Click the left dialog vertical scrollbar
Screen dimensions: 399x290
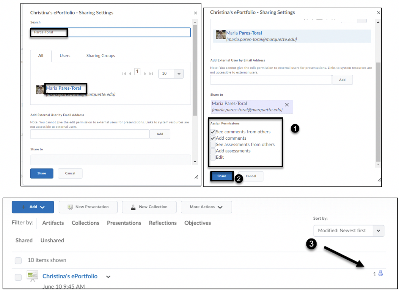[x=195, y=71]
